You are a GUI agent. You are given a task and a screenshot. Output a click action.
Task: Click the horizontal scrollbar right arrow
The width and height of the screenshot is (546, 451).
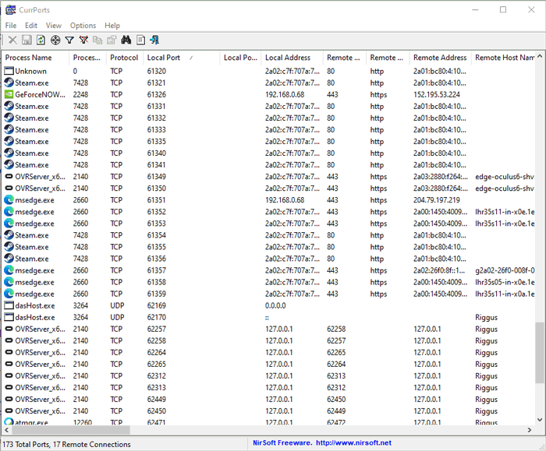click(x=530, y=430)
